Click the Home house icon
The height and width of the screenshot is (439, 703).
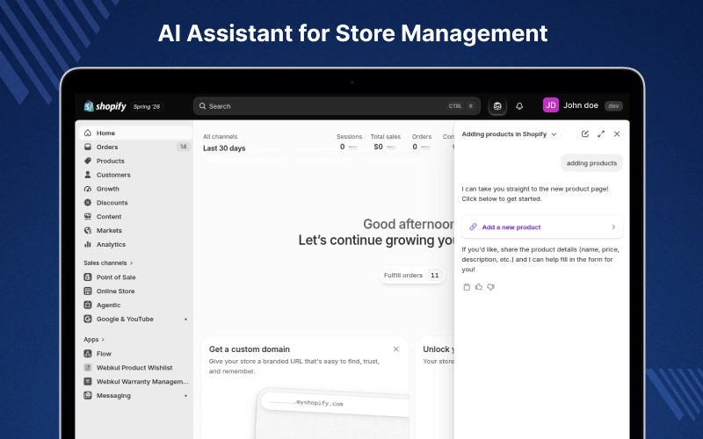pos(88,133)
